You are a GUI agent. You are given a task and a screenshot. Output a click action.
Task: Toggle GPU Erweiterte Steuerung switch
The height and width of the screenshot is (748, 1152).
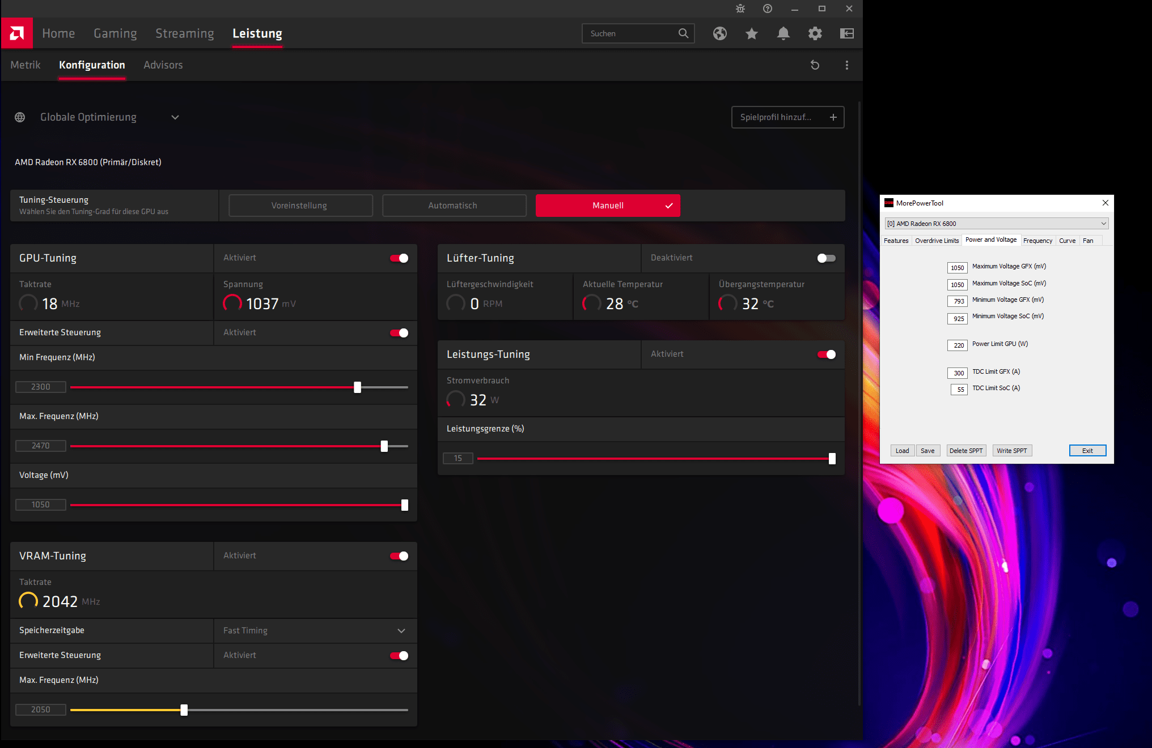tap(399, 333)
